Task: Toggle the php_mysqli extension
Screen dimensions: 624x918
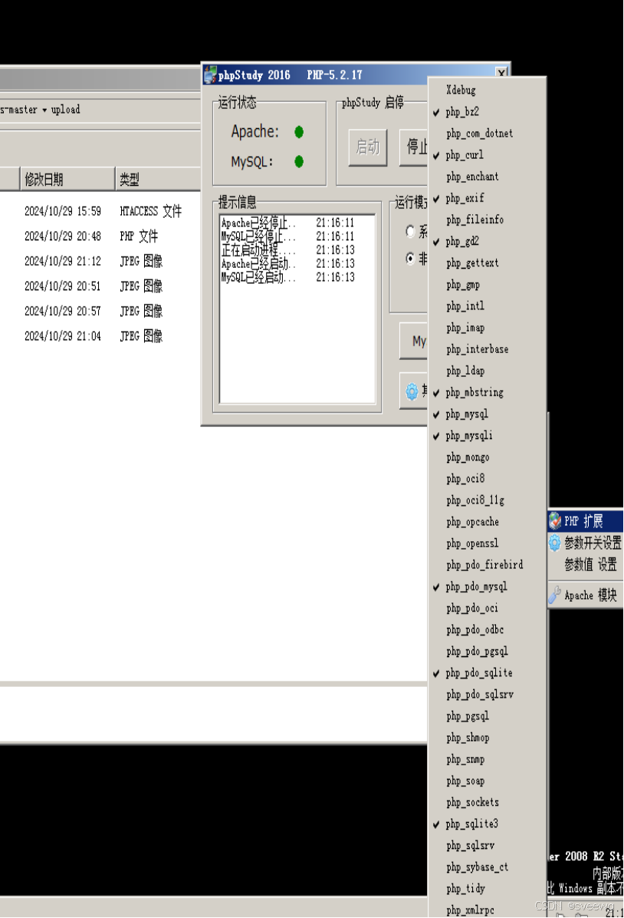Action: pos(488,435)
